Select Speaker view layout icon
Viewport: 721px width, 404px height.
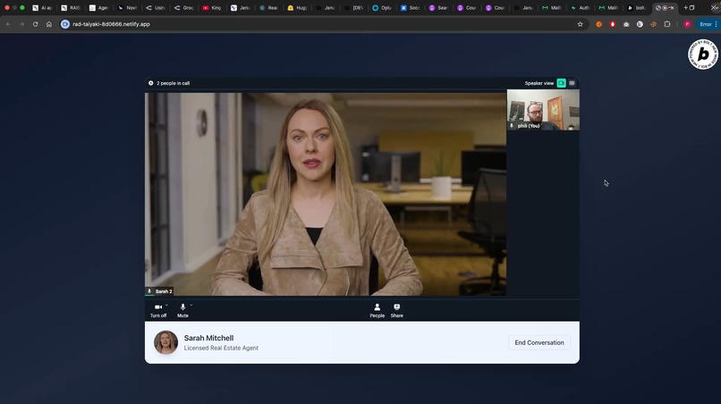pos(561,83)
